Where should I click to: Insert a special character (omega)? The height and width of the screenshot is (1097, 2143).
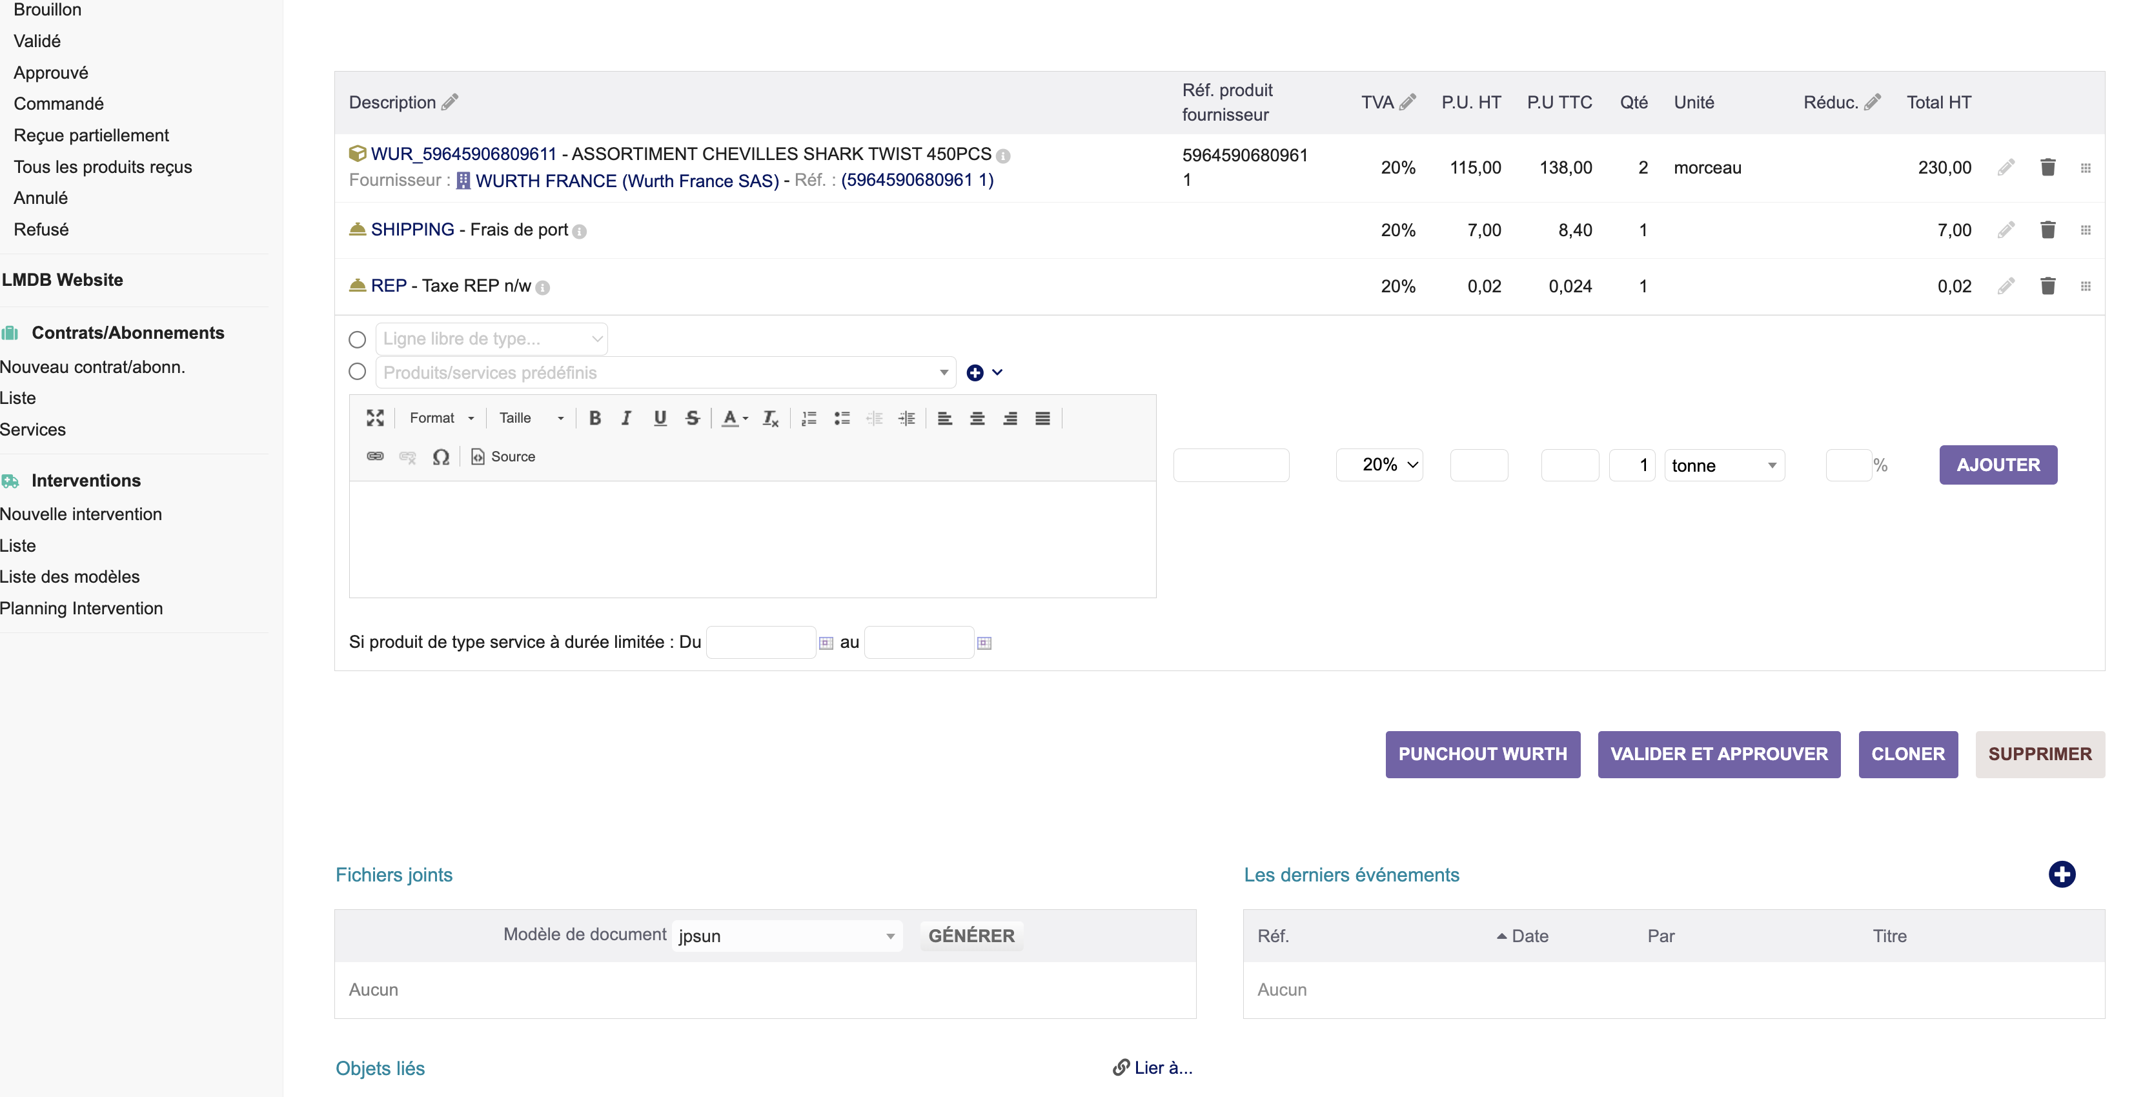click(441, 457)
